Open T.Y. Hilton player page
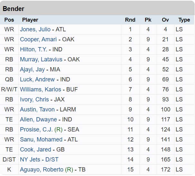The image size is (195, 176). click(33, 49)
